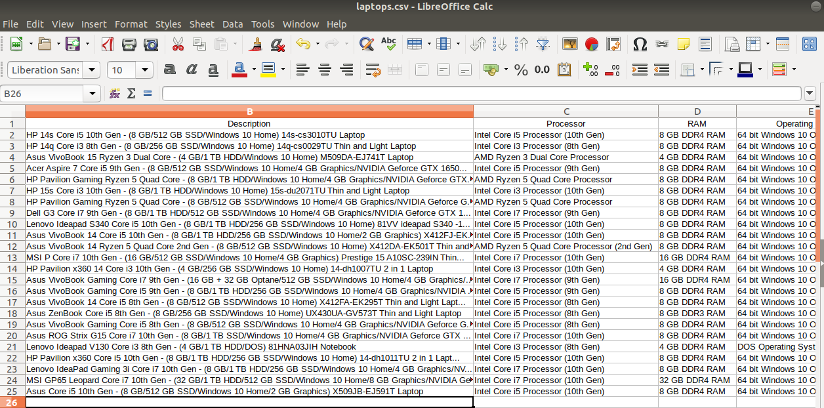Export directly as PDF
824x408 pixels.
(108, 44)
